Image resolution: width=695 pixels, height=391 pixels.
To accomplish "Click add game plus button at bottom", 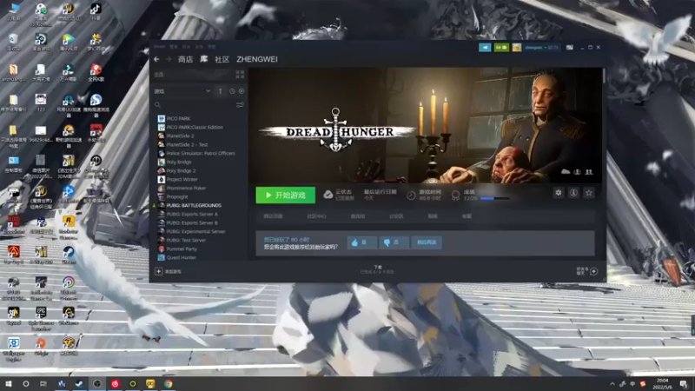I will [159, 271].
